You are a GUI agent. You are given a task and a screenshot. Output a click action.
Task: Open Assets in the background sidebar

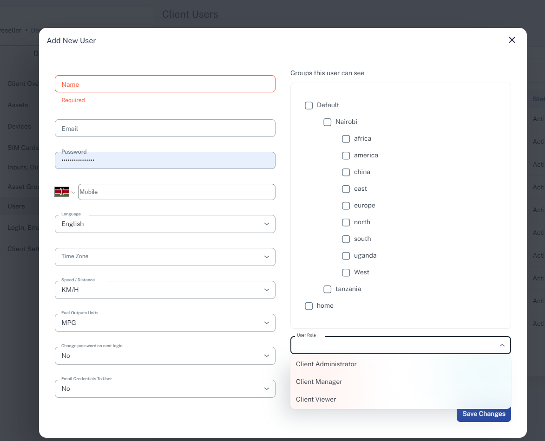18,105
